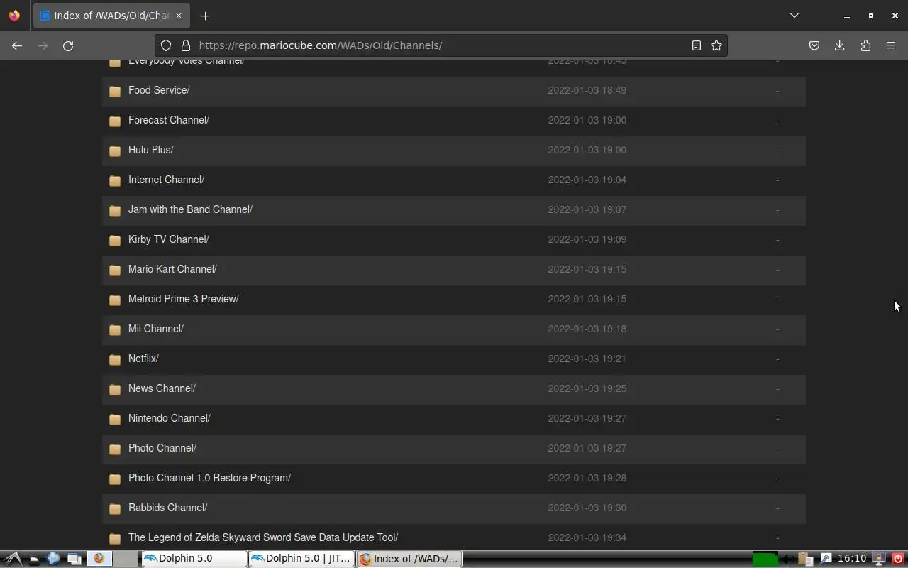The height and width of the screenshot is (568, 908).
Task: Open News Channel/ folder link
Action: coord(162,388)
